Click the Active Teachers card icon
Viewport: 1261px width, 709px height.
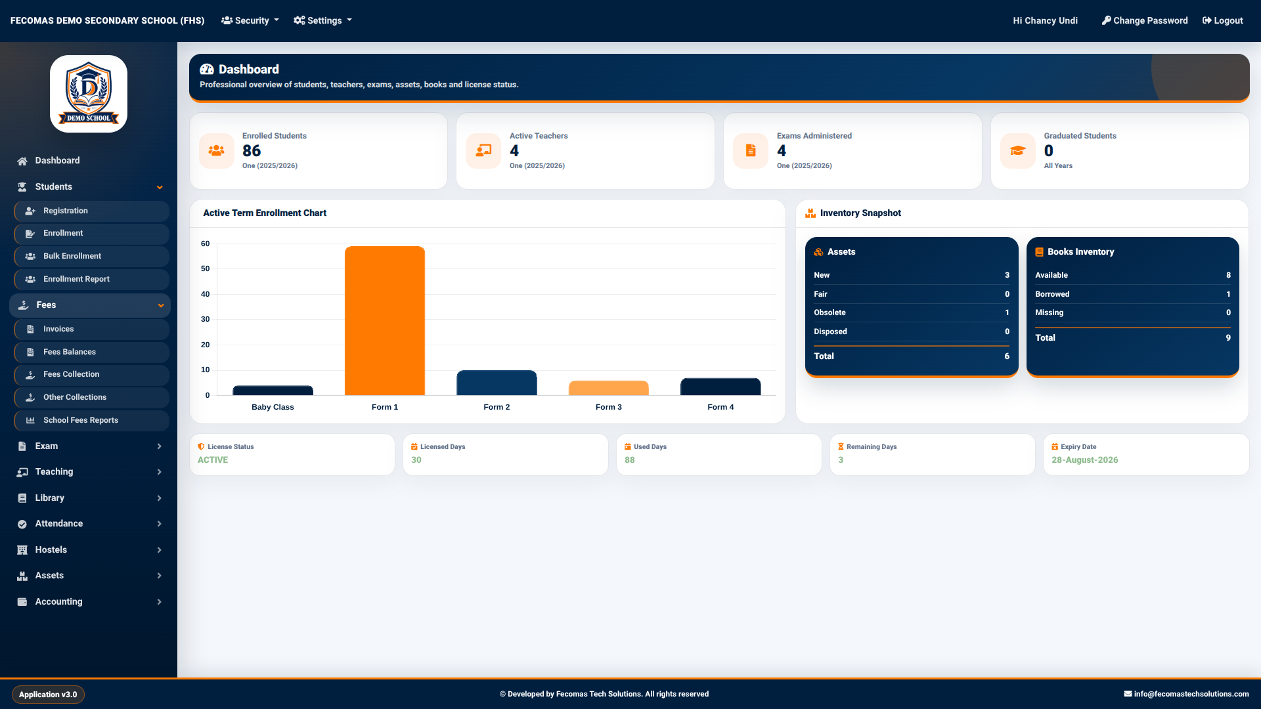click(483, 151)
